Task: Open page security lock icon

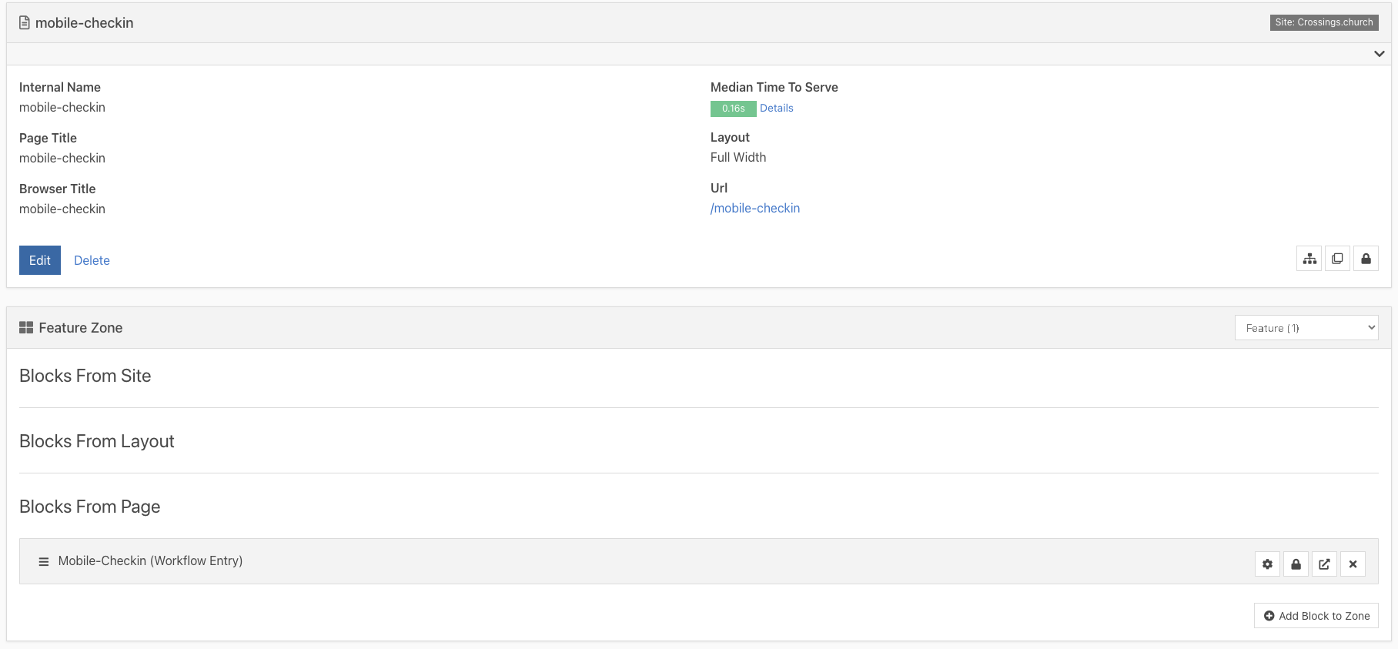Action: [x=1366, y=259]
